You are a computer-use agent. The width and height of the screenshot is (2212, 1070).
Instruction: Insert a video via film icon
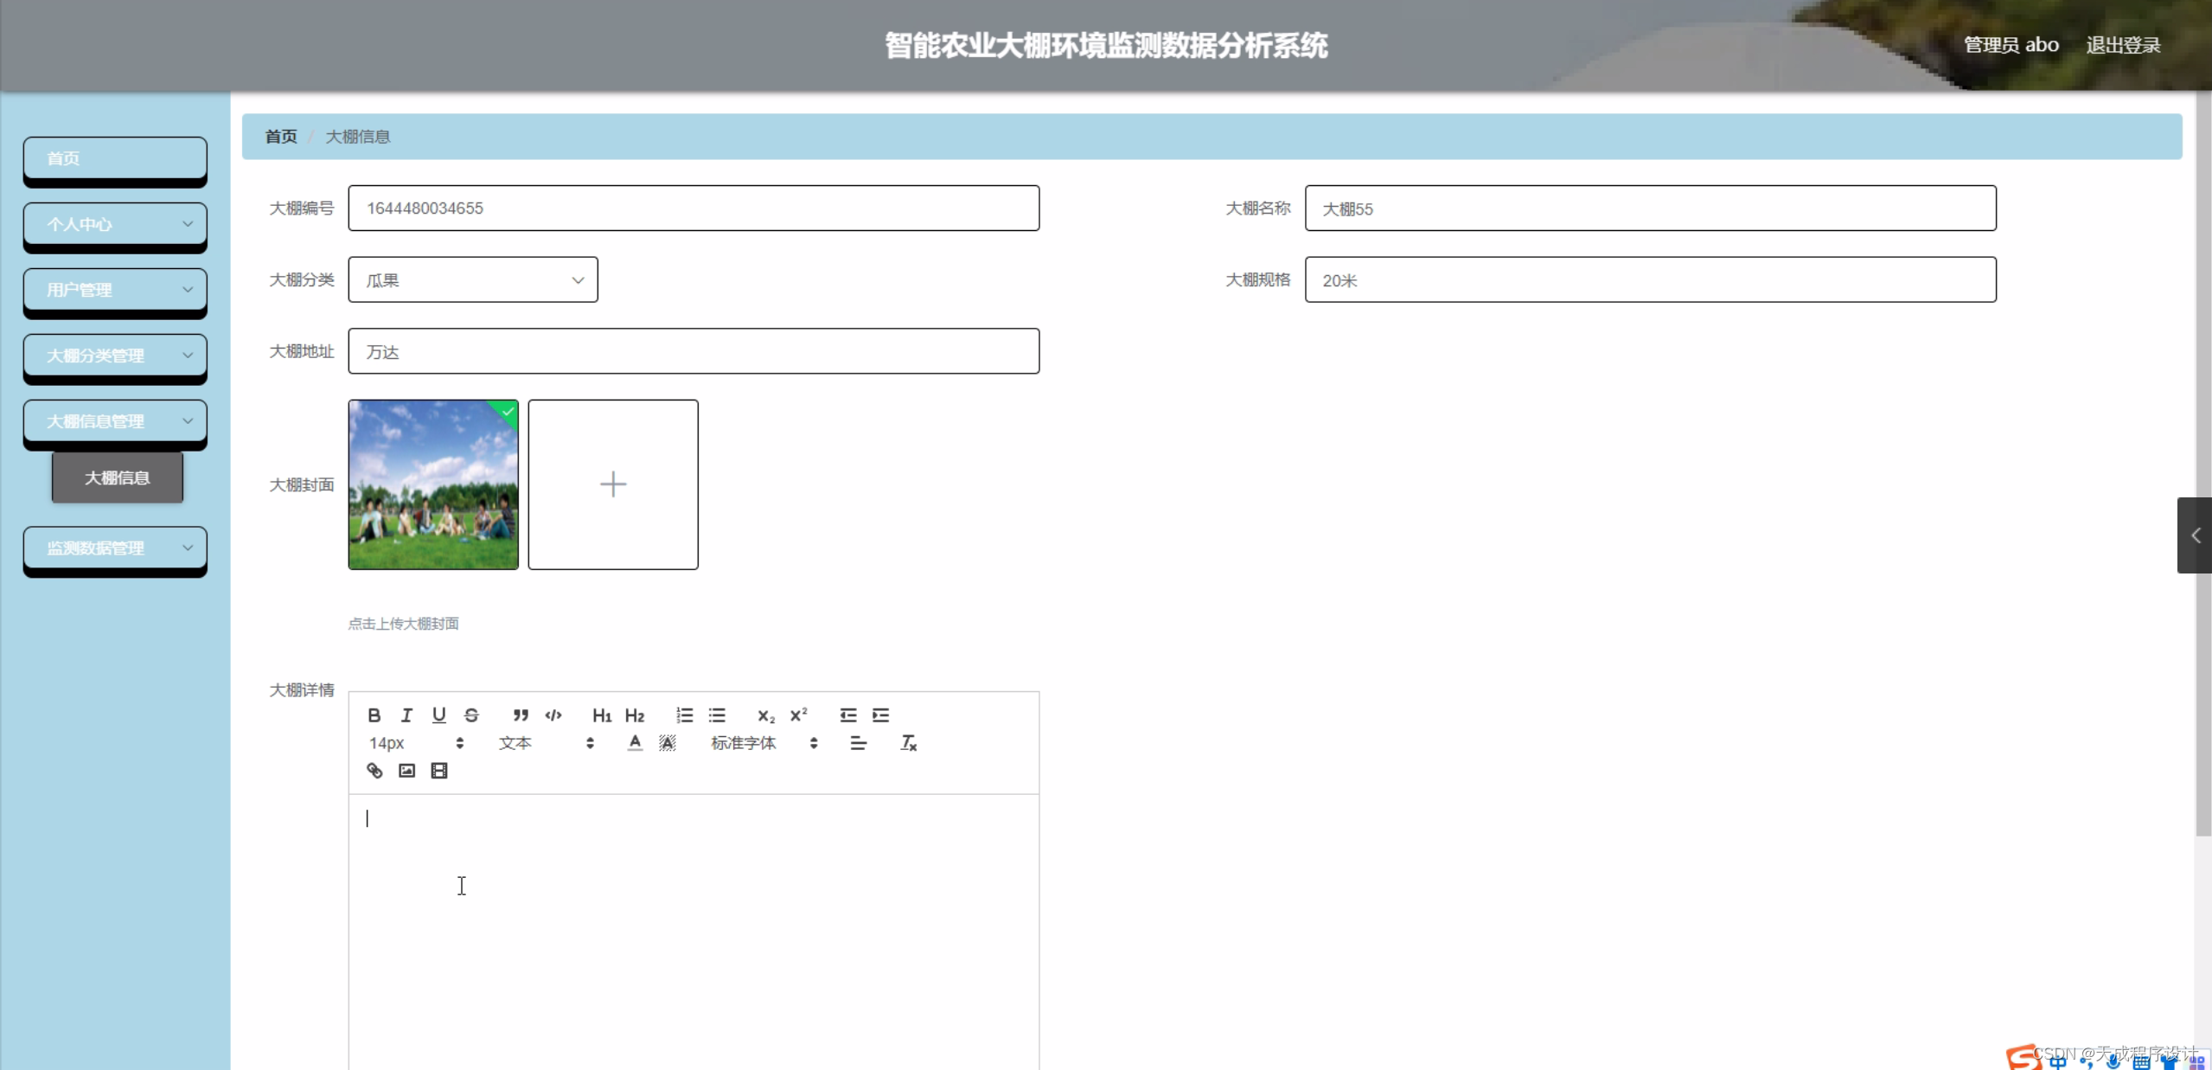point(439,771)
